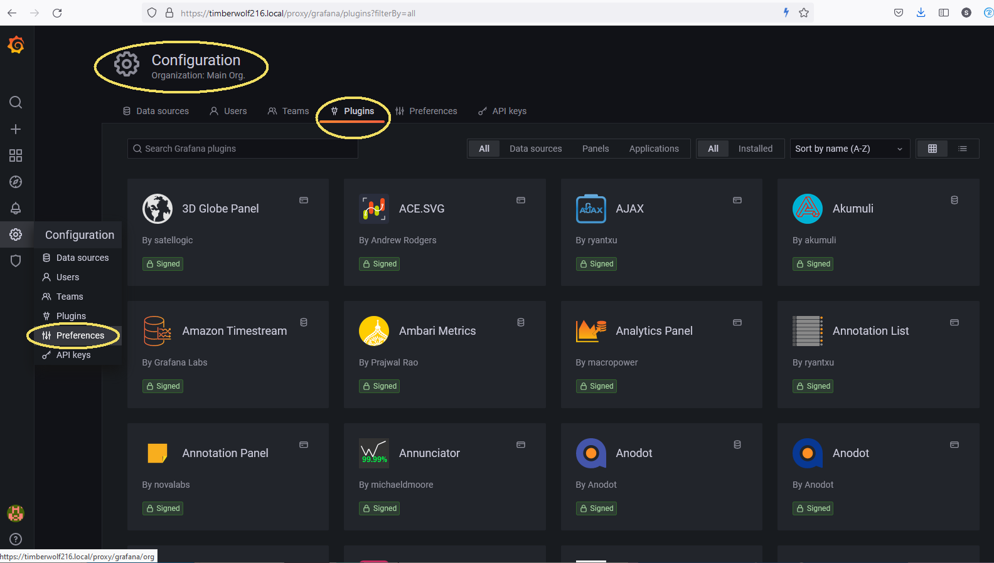Click the Analytics Panel plugin logo
The height and width of the screenshot is (563, 994).
(591, 331)
